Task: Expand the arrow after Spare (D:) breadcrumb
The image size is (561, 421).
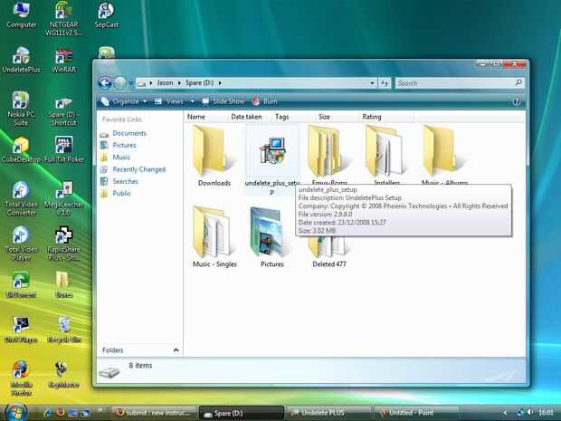Action: pyautogui.click(x=220, y=83)
